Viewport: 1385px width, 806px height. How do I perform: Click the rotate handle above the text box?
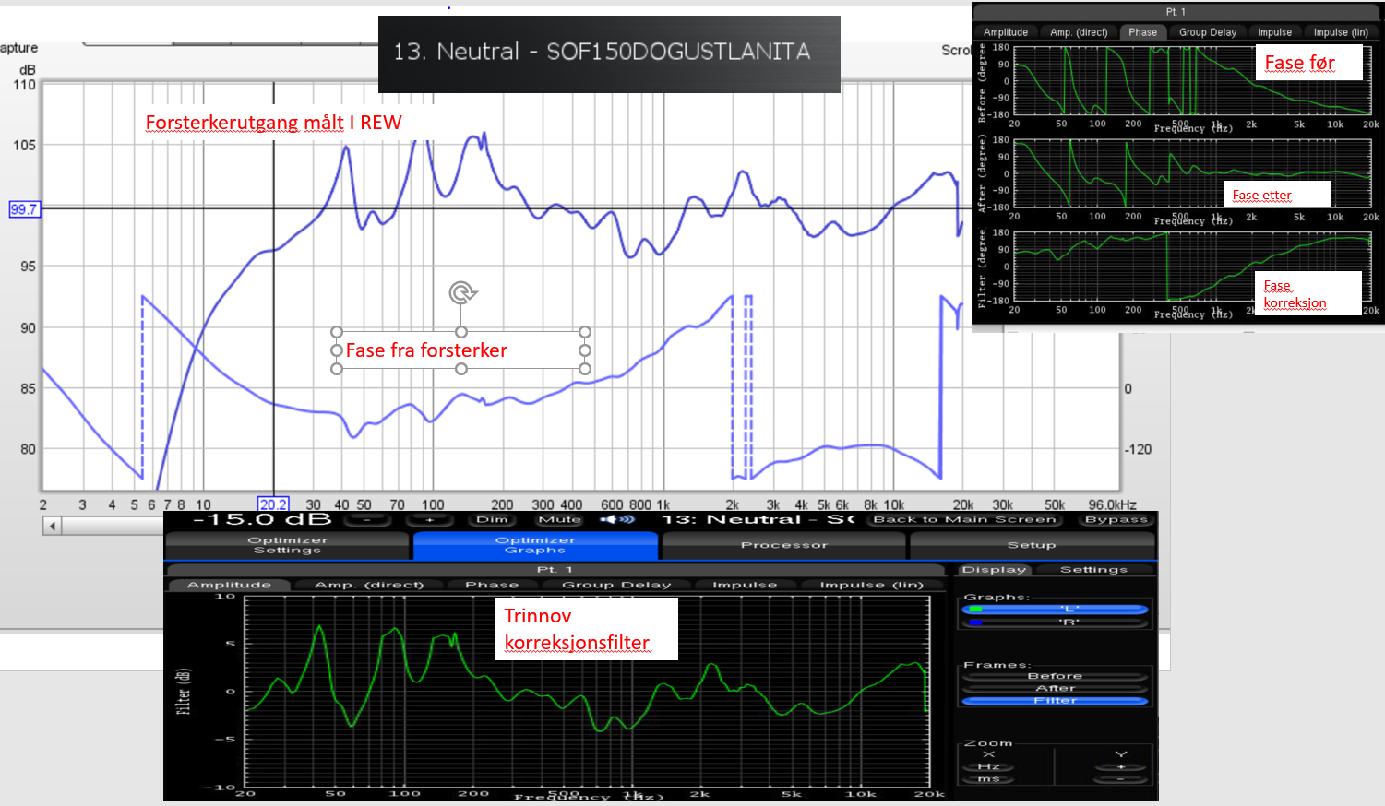click(462, 293)
